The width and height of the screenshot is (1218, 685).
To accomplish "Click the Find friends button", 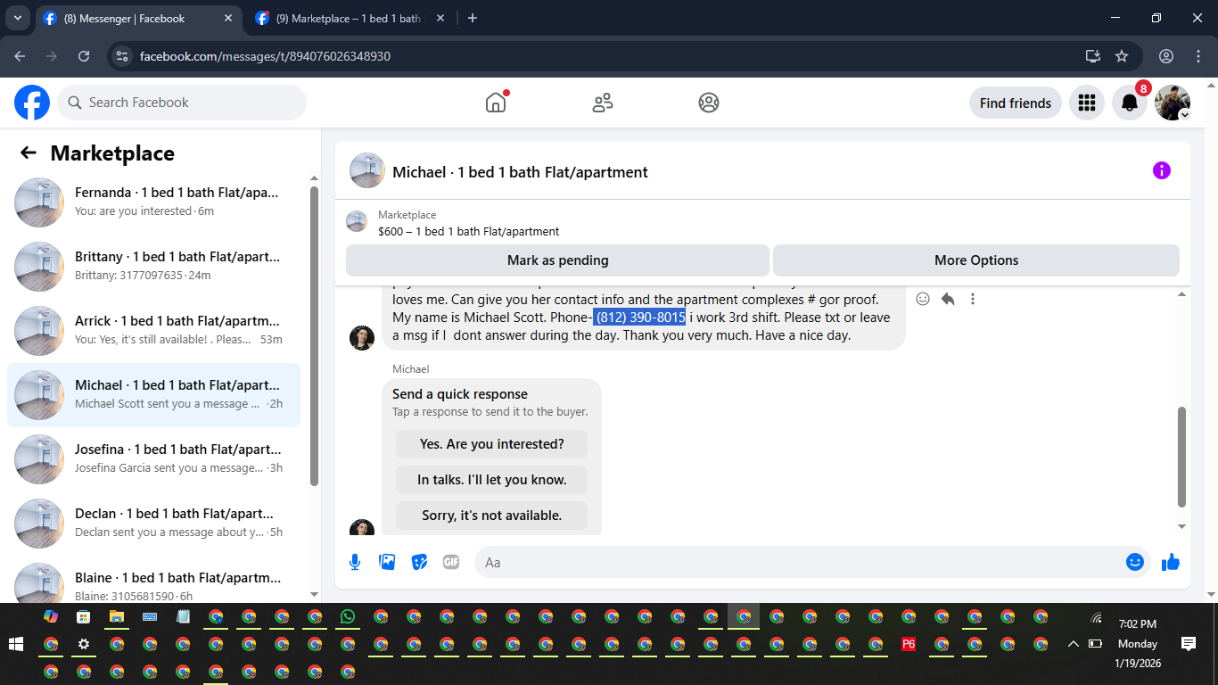I will tap(1016, 103).
